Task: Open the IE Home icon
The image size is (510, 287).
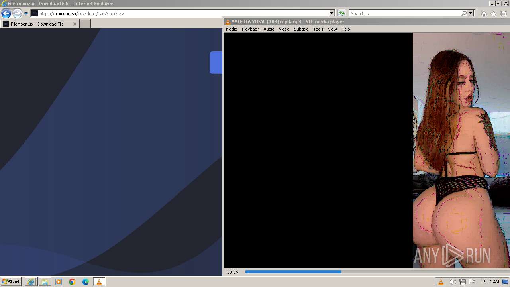Action: pyautogui.click(x=484, y=14)
